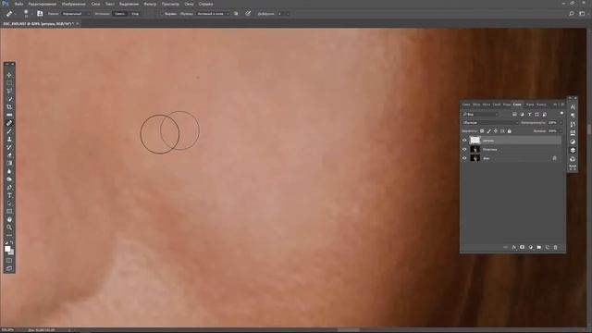Screen dimensions: 592x333
Task: Filter layers by pixel icon
Action: (x=514, y=114)
